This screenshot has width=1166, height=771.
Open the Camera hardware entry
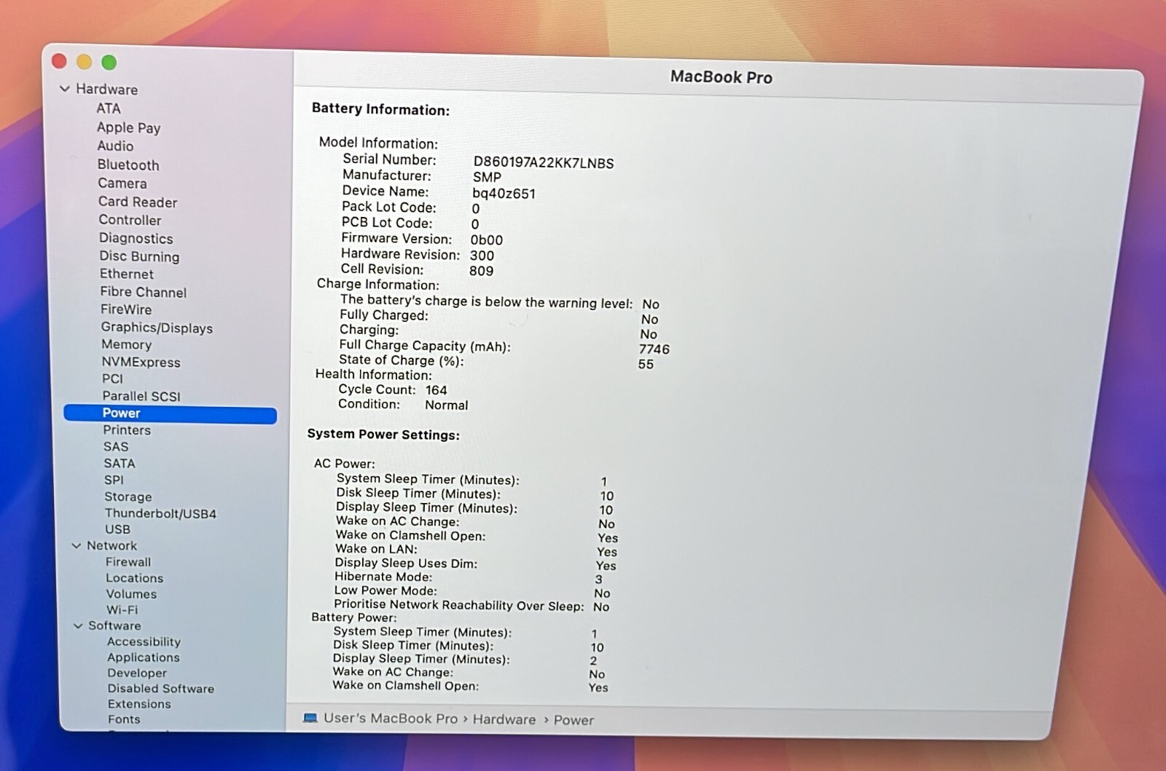tap(122, 183)
